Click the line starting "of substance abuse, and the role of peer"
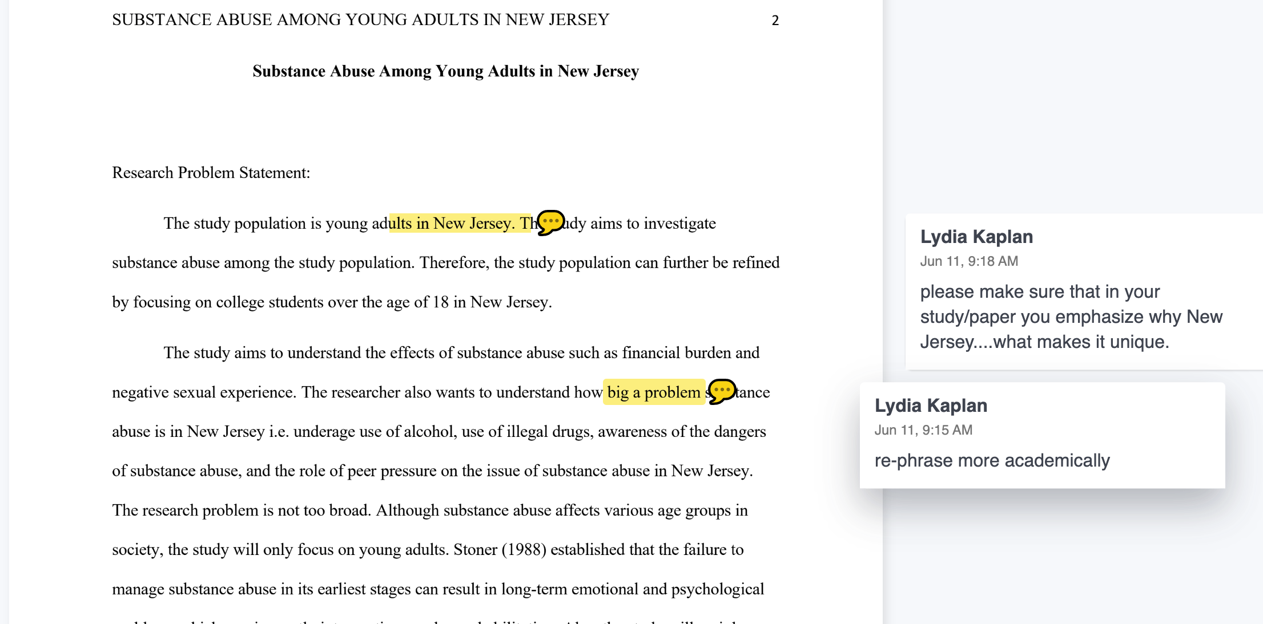 [432, 471]
